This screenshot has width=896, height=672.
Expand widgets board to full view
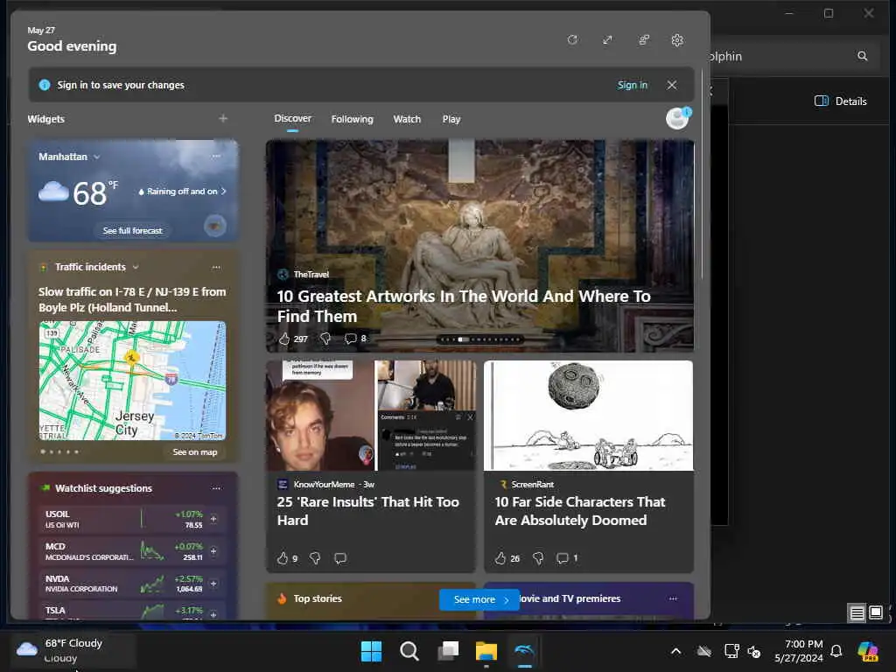pos(607,40)
